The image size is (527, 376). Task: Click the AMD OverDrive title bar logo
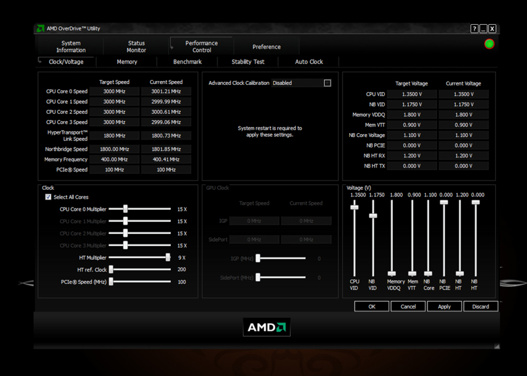(x=40, y=28)
